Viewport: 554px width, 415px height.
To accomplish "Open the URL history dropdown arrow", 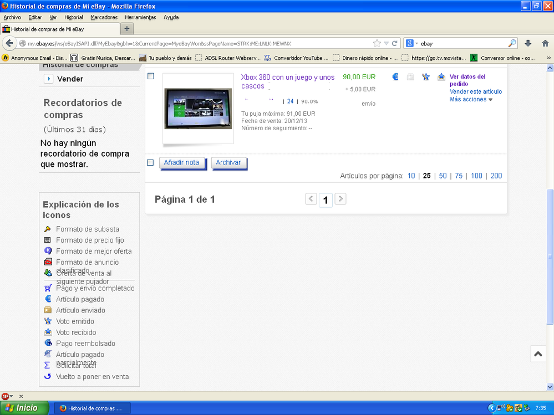I will click(386, 43).
